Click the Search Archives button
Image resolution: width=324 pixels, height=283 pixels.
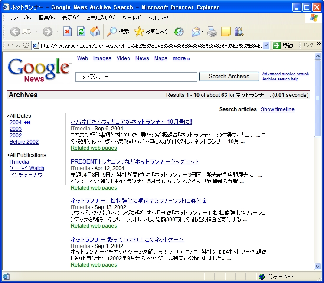pos(229,77)
